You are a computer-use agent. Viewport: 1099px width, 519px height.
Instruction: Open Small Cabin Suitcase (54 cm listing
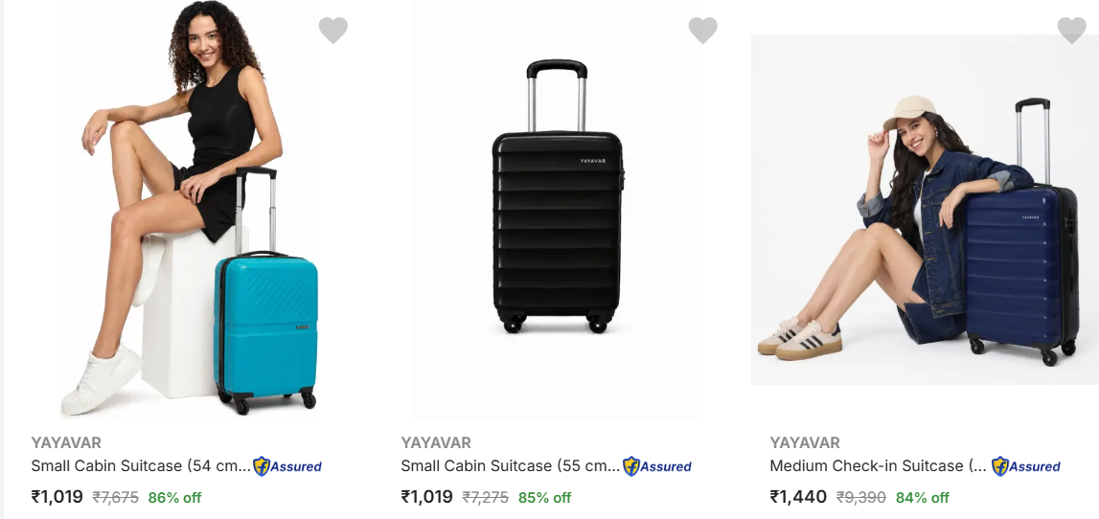pyautogui.click(x=141, y=465)
